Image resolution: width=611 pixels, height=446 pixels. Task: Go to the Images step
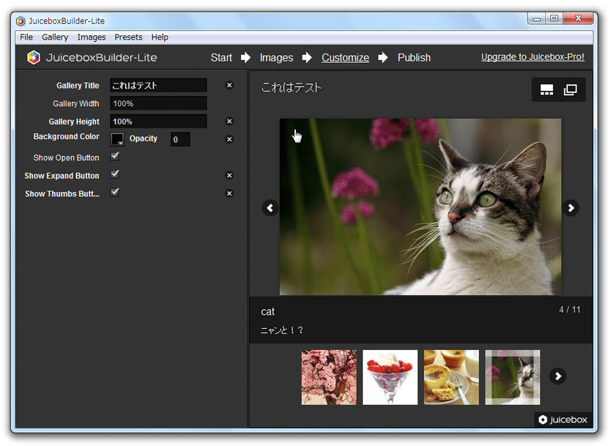(x=276, y=58)
